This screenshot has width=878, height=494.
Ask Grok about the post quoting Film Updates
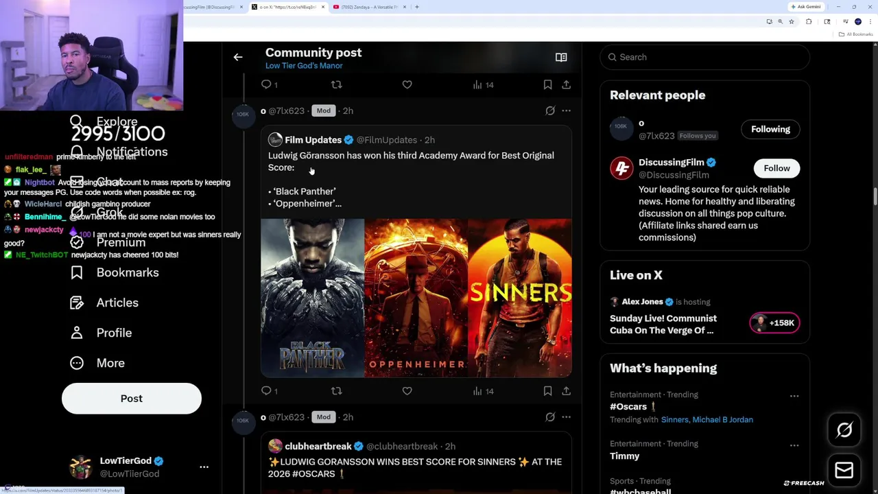550,110
